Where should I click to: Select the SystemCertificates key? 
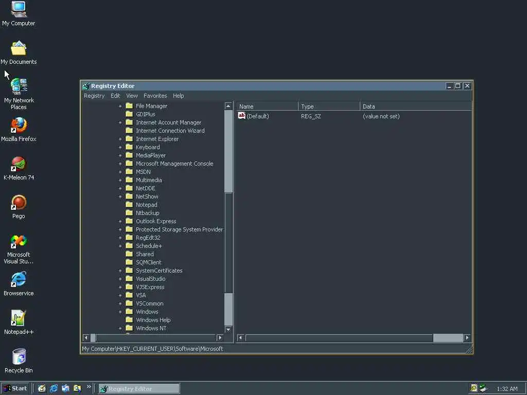159,271
